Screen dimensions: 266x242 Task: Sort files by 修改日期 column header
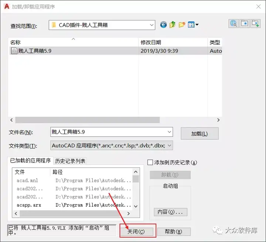[173, 42]
